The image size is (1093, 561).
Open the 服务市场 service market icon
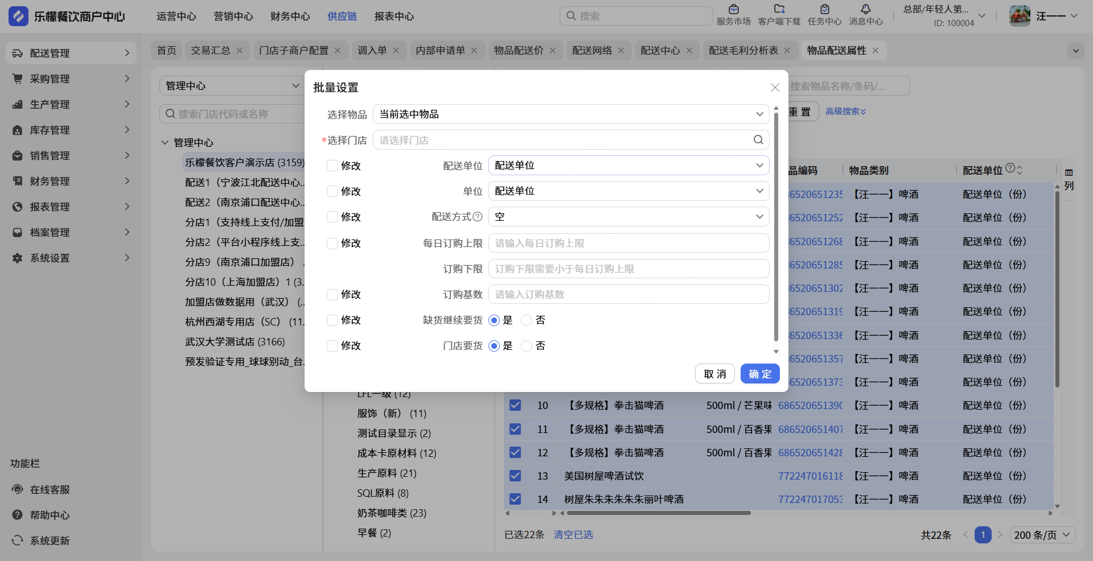pyautogui.click(x=733, y=10)
